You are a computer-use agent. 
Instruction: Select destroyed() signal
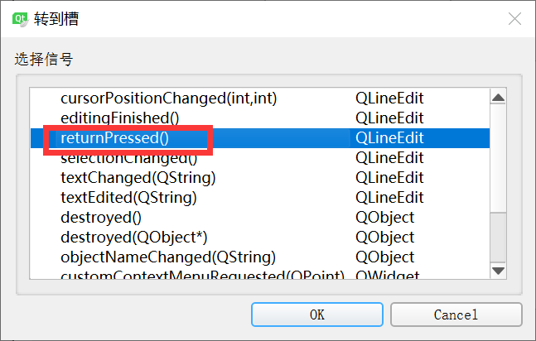[101, 218]
